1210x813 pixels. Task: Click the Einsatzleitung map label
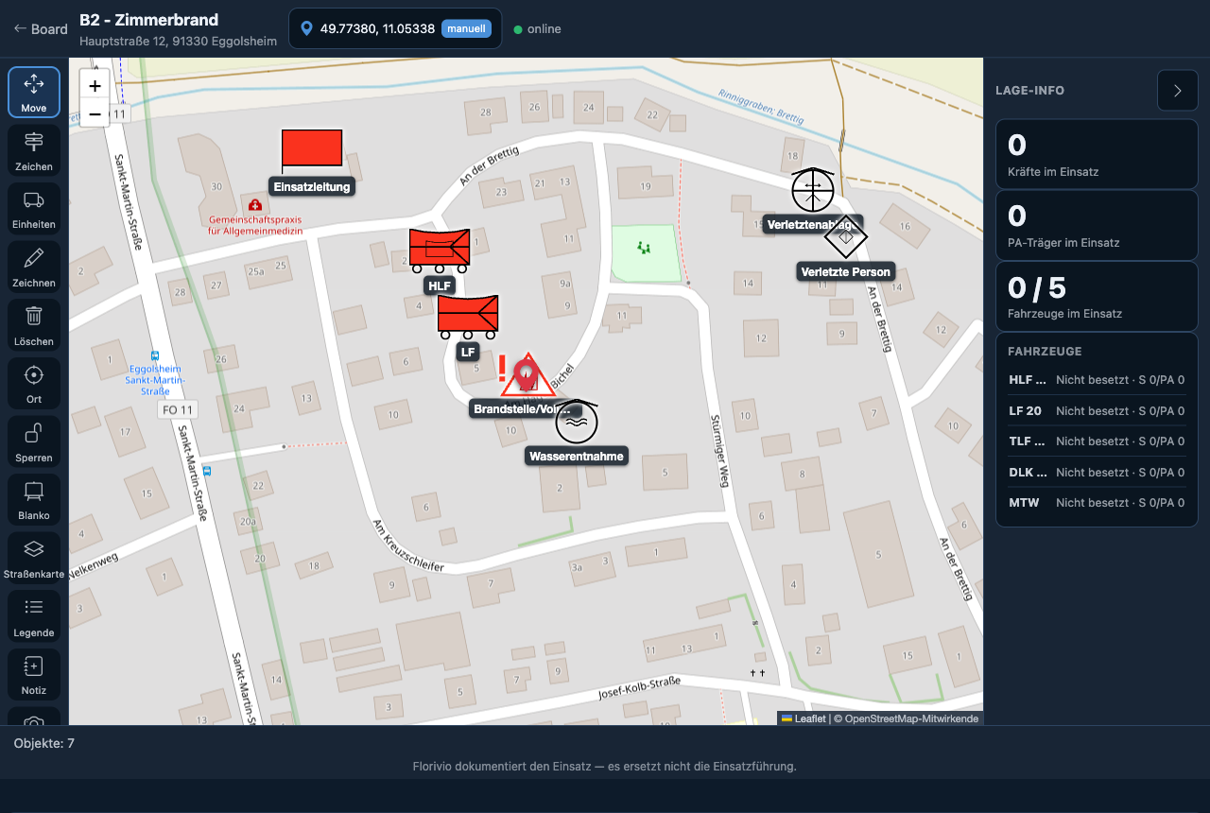click(312, 187)
